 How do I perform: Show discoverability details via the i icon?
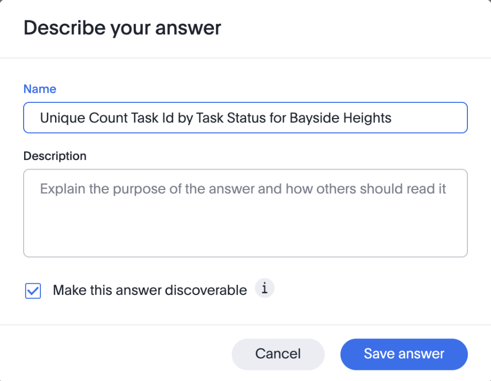click(265, 289)
